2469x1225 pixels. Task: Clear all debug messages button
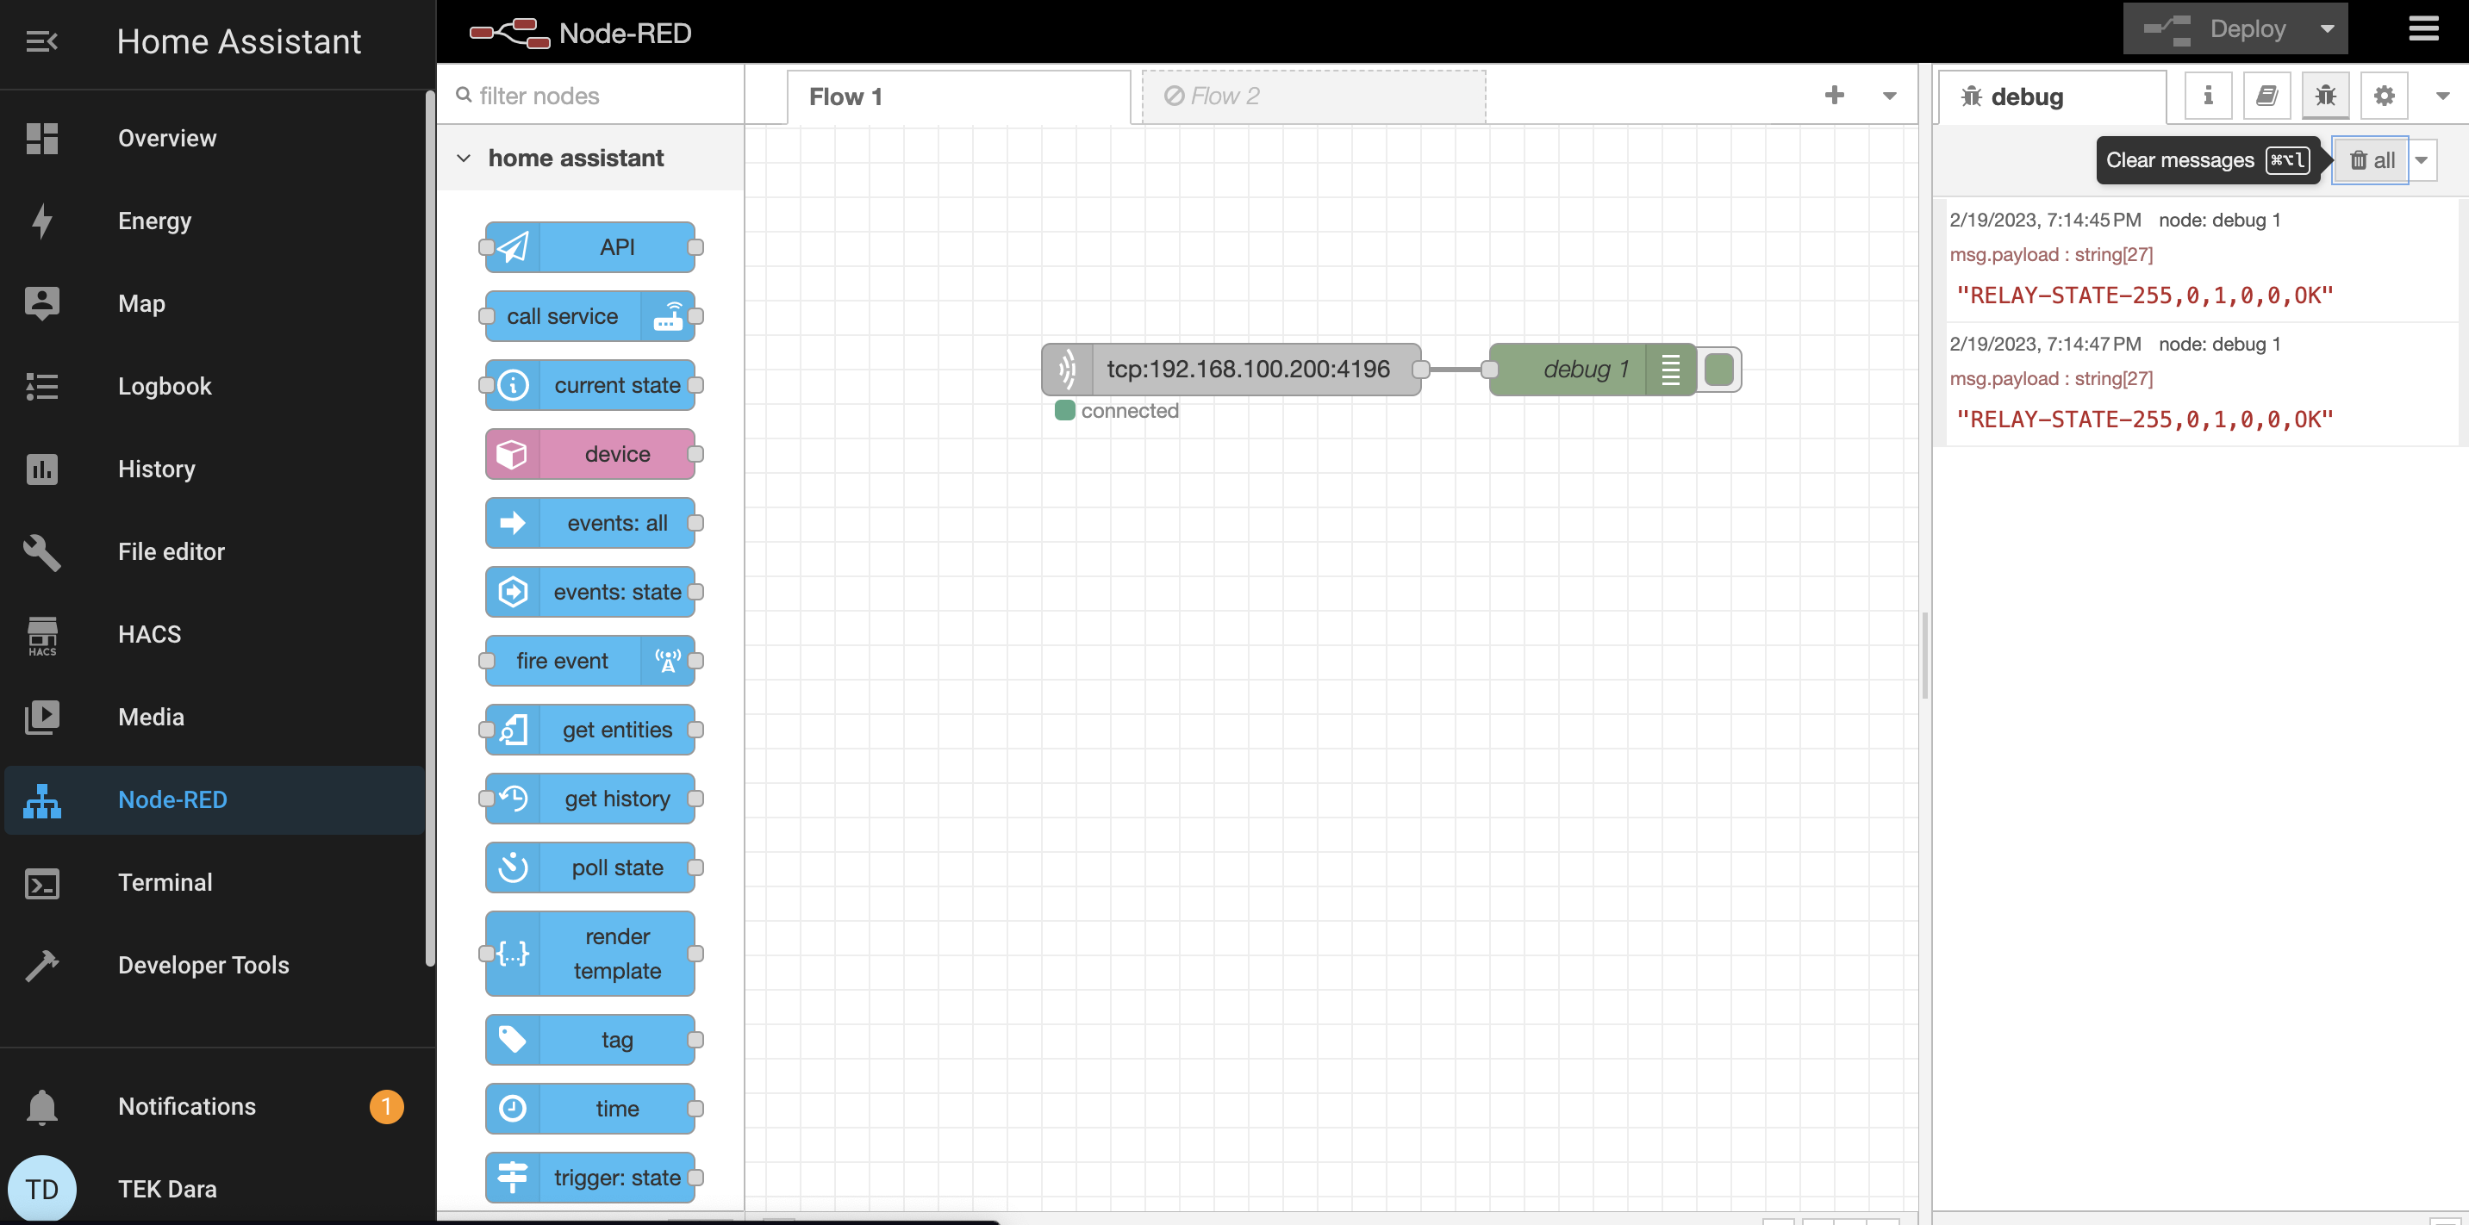2370,160
